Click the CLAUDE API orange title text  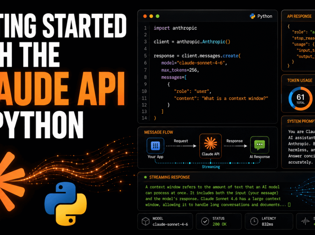(x=62, y=88)
